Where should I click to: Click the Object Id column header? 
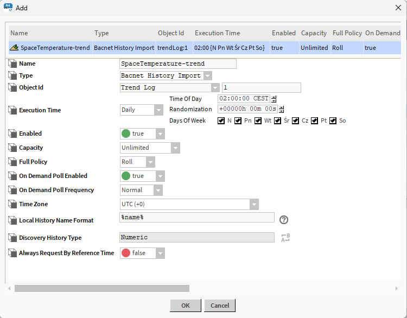(171, 33)
